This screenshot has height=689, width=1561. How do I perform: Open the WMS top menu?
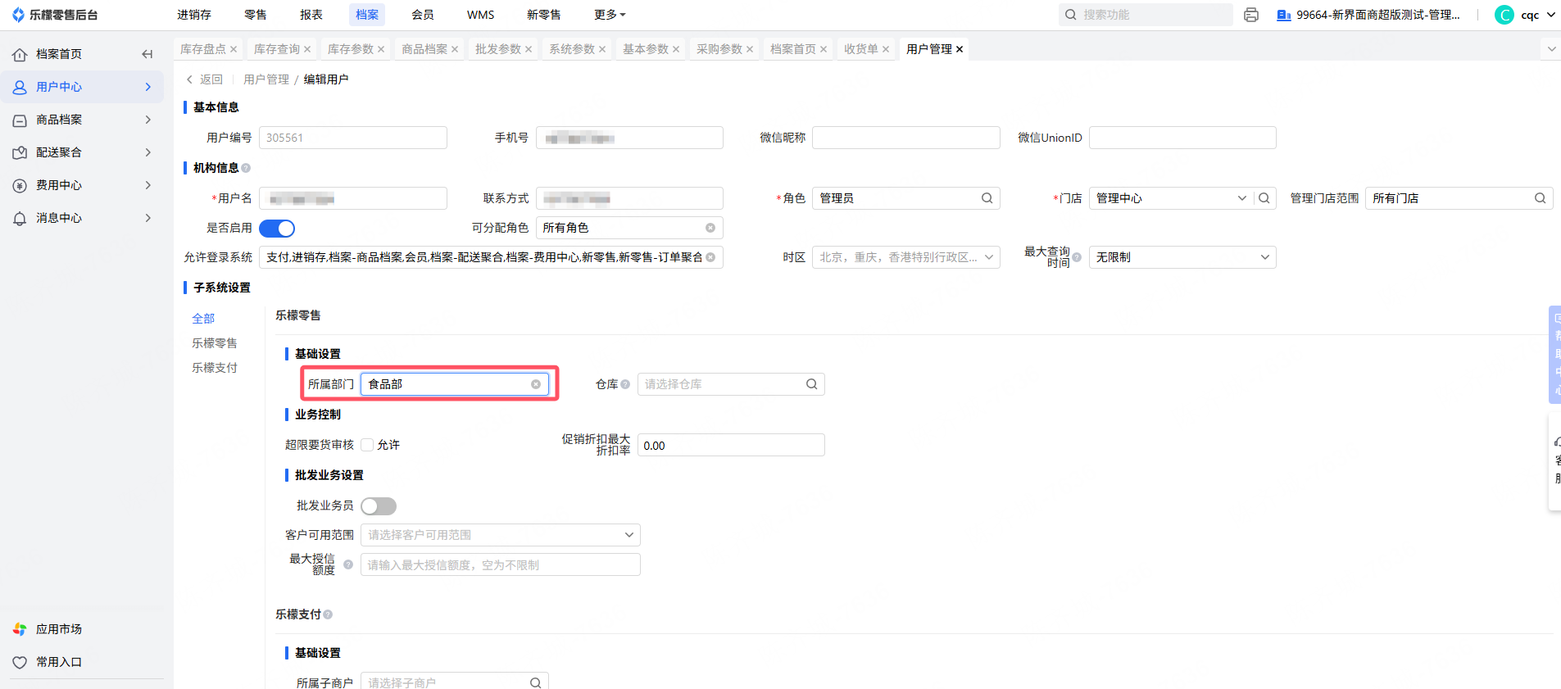(x=481, y=15)
